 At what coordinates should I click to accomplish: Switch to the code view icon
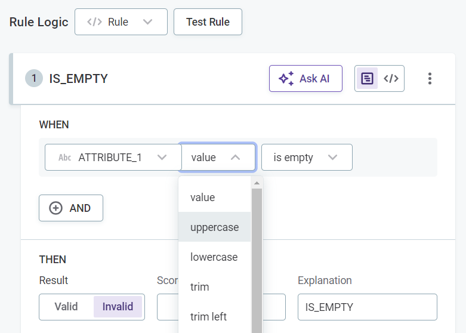(391, 79)
